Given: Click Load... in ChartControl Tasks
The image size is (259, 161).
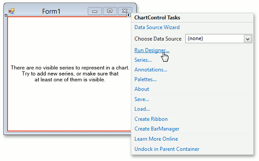Looking at the screenshot, I should (142, 109).
